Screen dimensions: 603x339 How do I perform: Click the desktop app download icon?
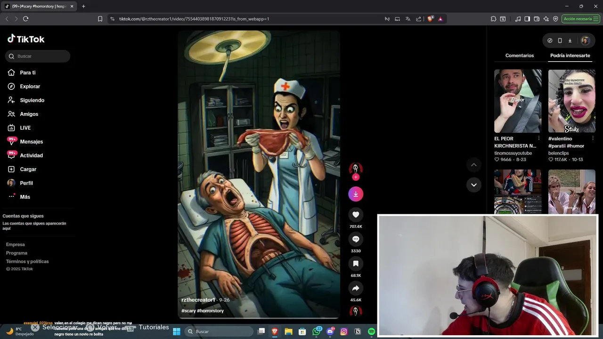pyautogui.click(x=570, y=40)
